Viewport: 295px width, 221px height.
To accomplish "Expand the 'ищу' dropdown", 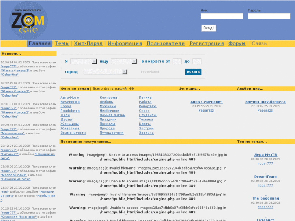I will coord(124,62).
